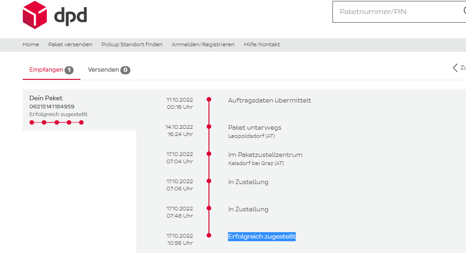Click the DPD red cube logo
This screenshot has width=466, height=253.
point(35,15)
